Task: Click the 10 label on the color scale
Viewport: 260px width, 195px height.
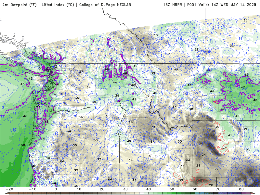Action: click(79, 189)
